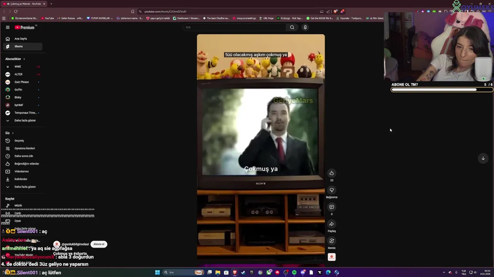Click the YouTube Premium logo
The width and height of the screenshot is (494, 277).
pyautogui.click(x=25, y=27)
